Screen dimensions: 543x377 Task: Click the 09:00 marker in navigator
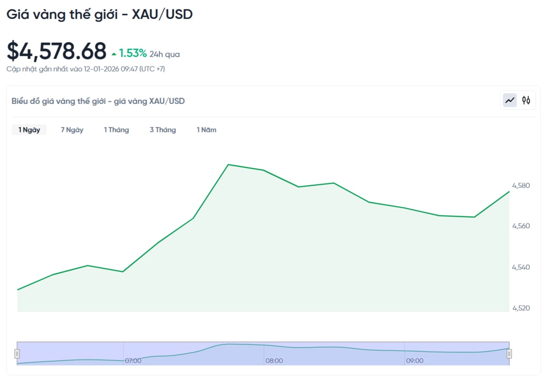coord(415,361)
